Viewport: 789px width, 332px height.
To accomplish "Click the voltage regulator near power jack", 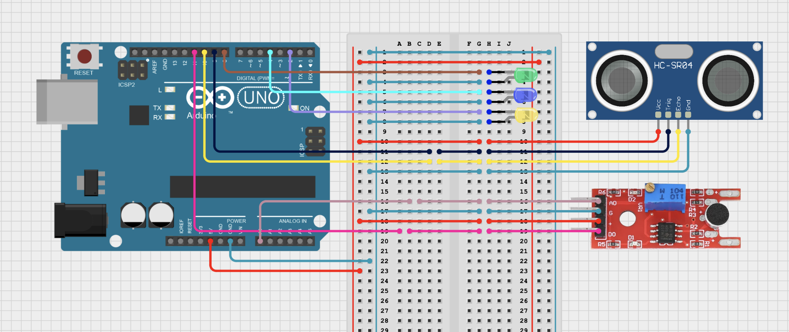I will [x=91, y=182].
